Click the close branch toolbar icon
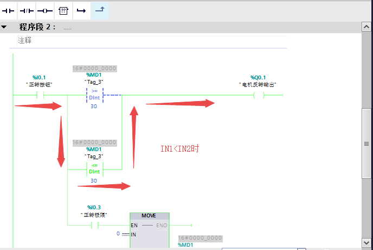 (x=100, y=10)
